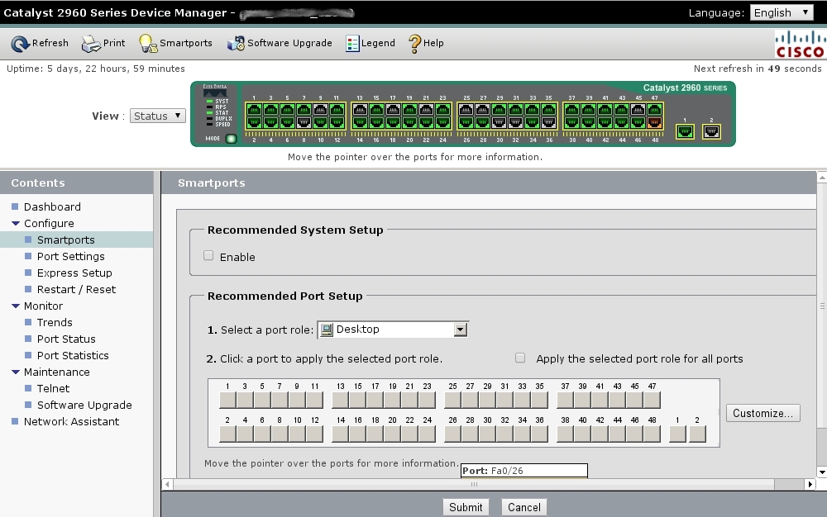Click the Print icon in the toolbar
The width and height of the screenshot is (827, 517).
tap(91, 43)
